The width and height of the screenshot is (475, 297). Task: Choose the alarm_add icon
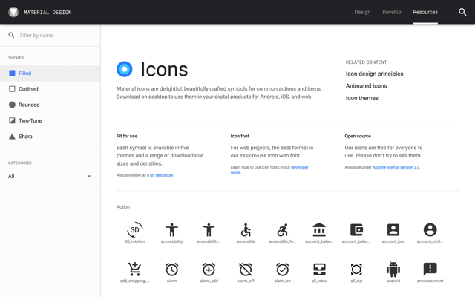(x=209, y=269)
